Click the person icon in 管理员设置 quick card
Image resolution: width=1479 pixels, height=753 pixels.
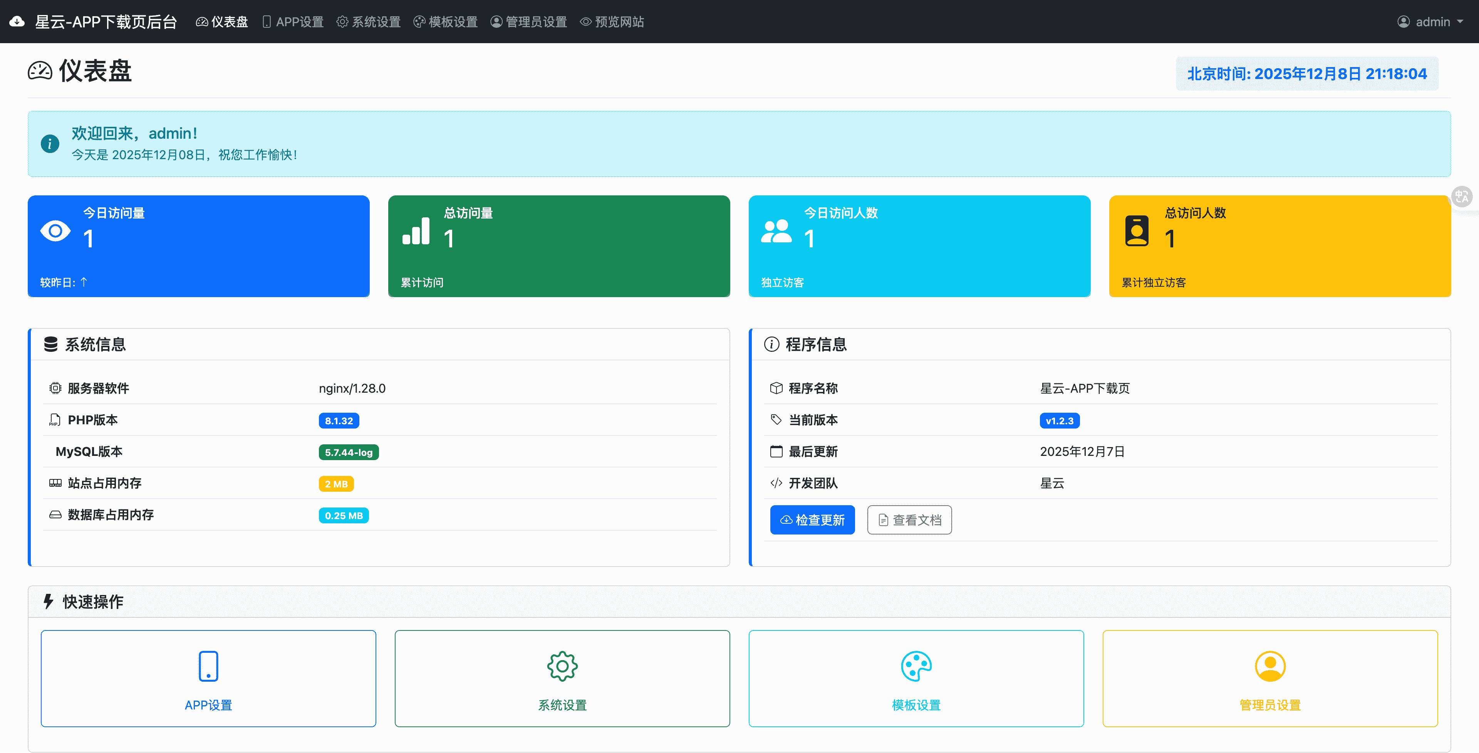coord(1270,666)
